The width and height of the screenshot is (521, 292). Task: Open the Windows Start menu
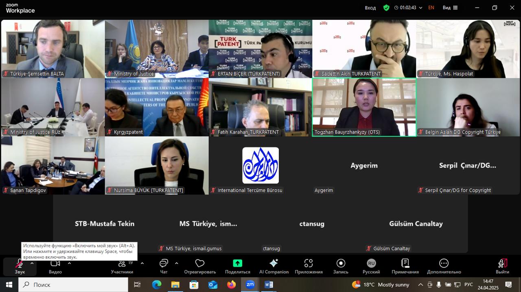(9, 285)
